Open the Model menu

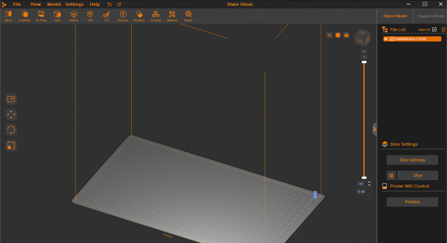pos(54,4)
